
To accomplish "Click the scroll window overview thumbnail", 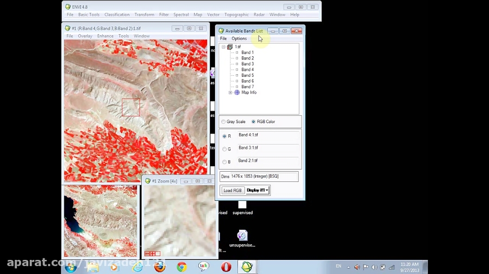I will click(x=101, y=221).
